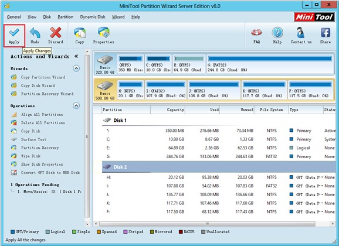Open the View menu
339x246 pixels.
(x=32, y=17)
